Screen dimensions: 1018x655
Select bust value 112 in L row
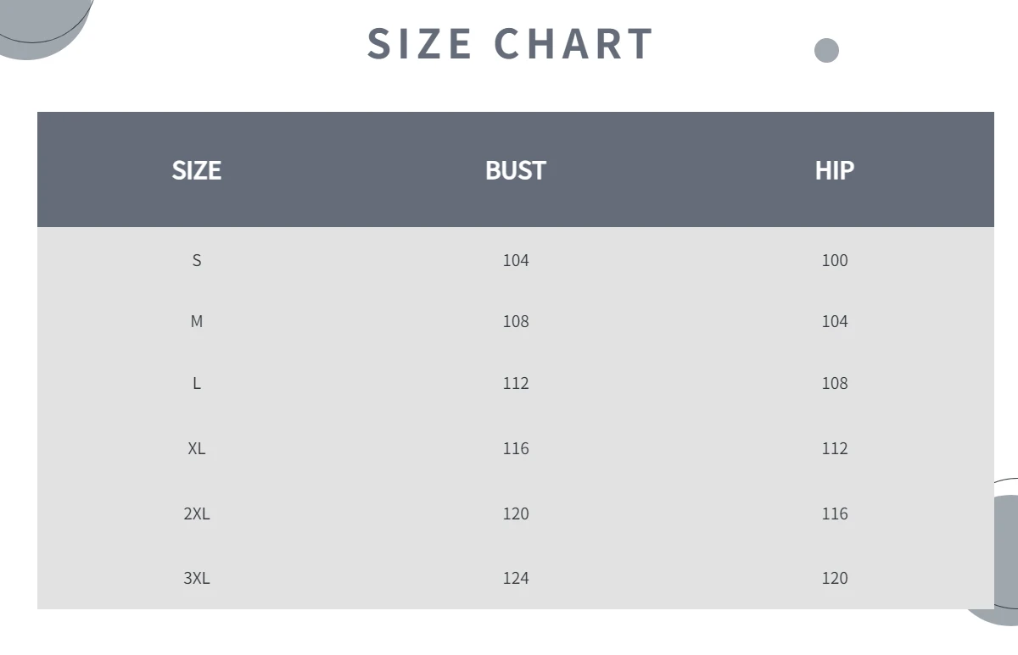(515, 383)
